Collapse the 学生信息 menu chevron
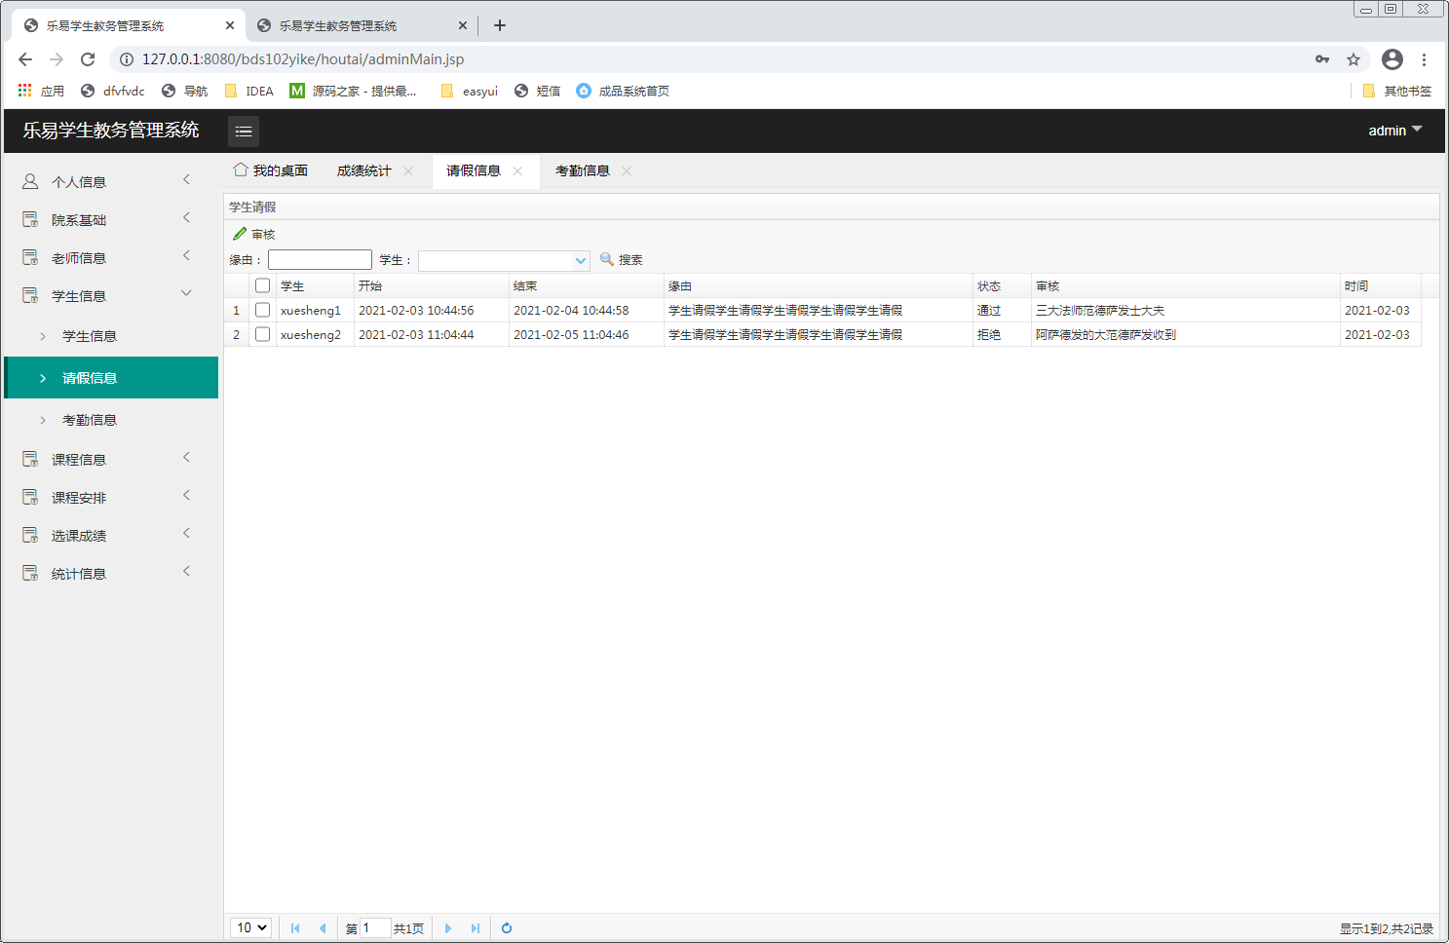Viewport: 1449px width, 943px height. (187, 293)
